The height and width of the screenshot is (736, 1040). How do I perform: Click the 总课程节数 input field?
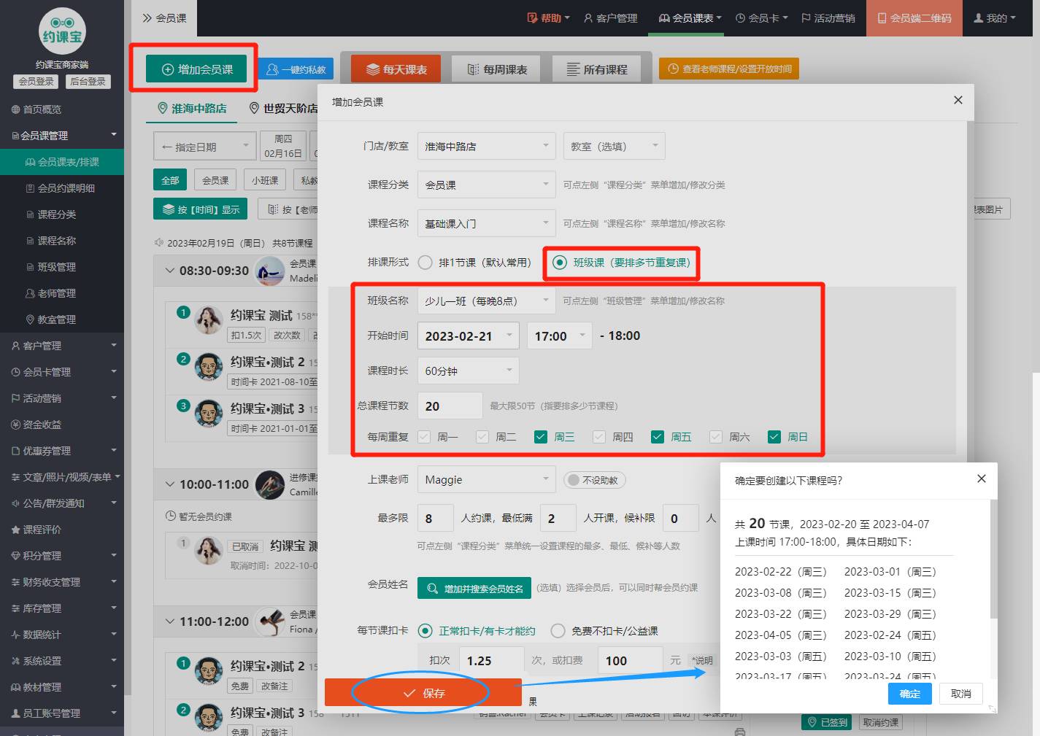point(450,406)
